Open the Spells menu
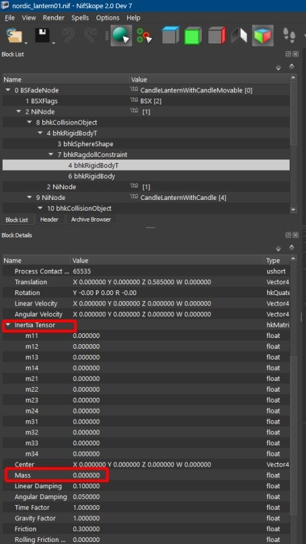 tap(80, 18)
